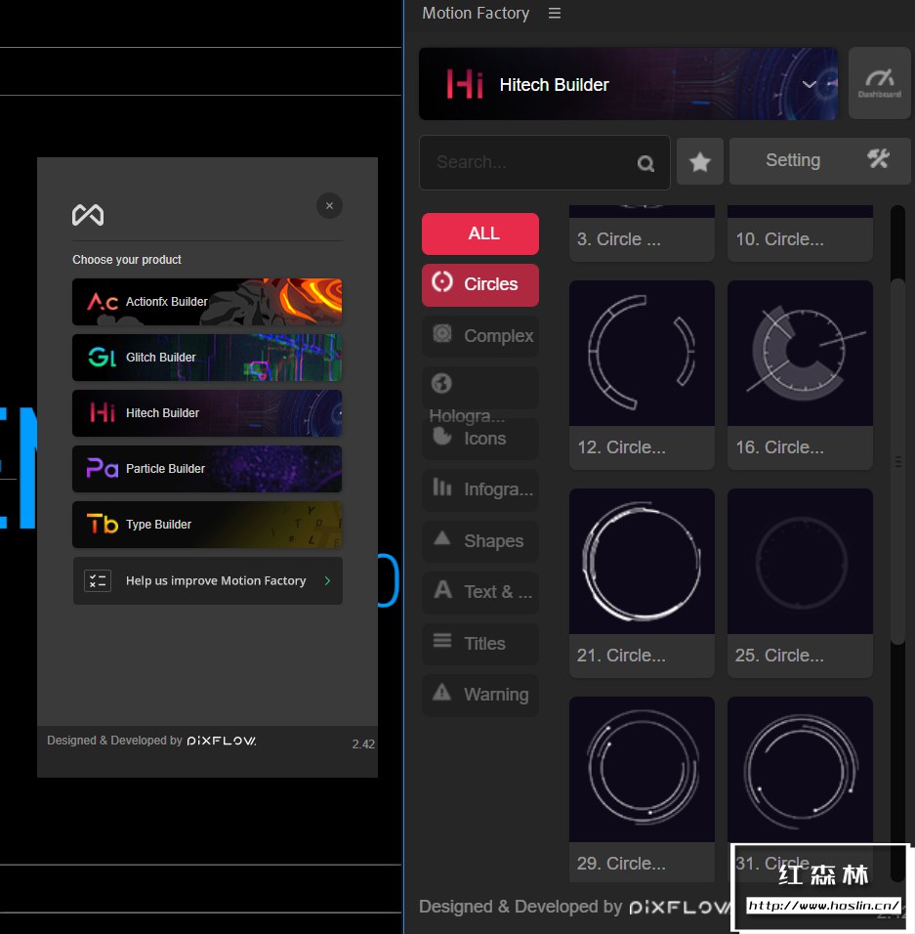Open Help us improve Motion Factory
Screen dimensions: 915x934
tap(207, 580)
